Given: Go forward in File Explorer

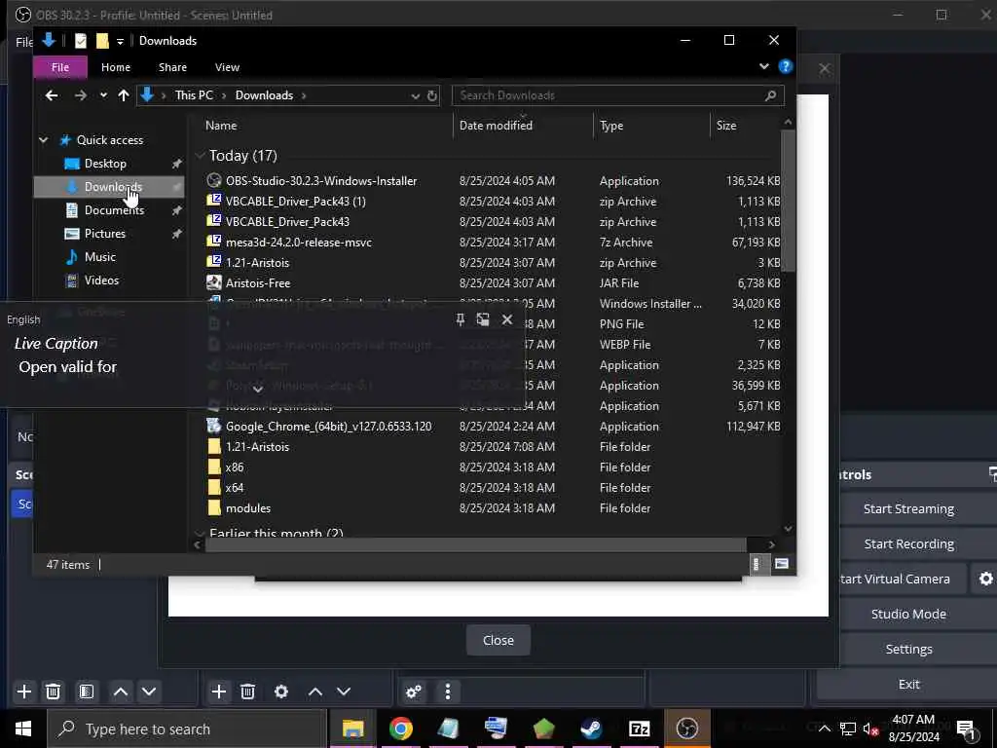Looking at the screenshot, I should (80, 95).
